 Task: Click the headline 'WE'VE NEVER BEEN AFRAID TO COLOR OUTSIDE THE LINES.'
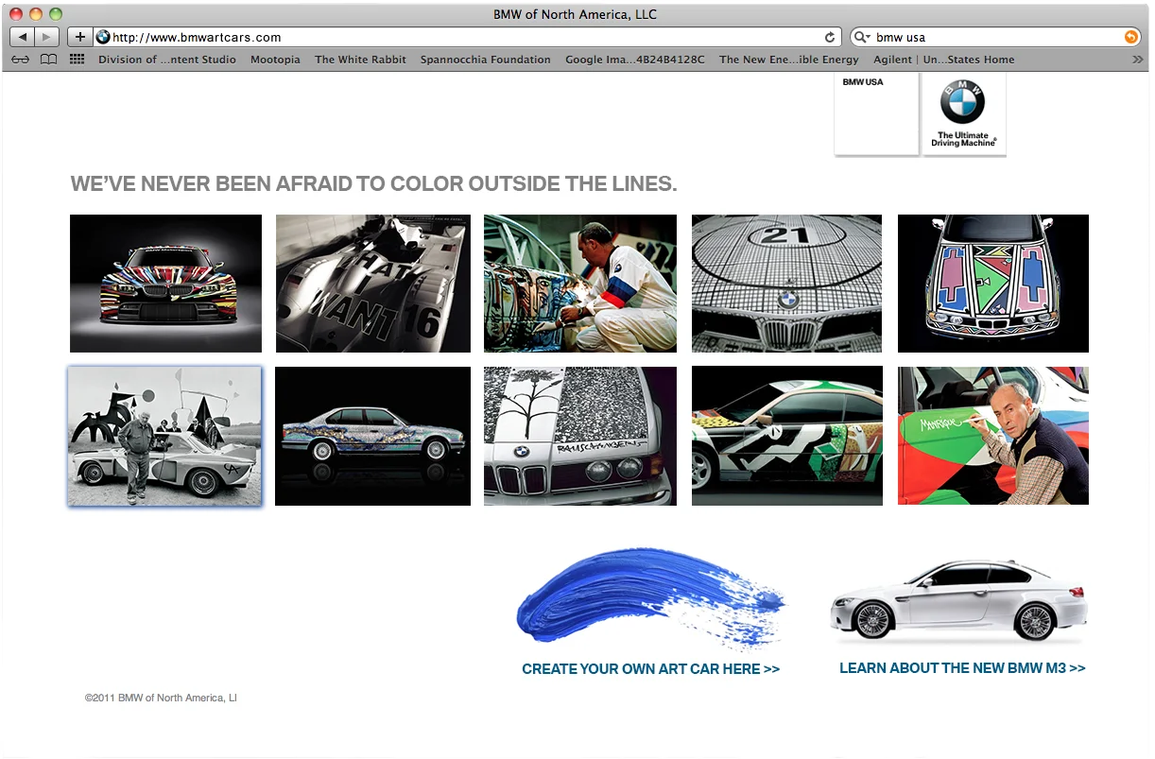374,183
